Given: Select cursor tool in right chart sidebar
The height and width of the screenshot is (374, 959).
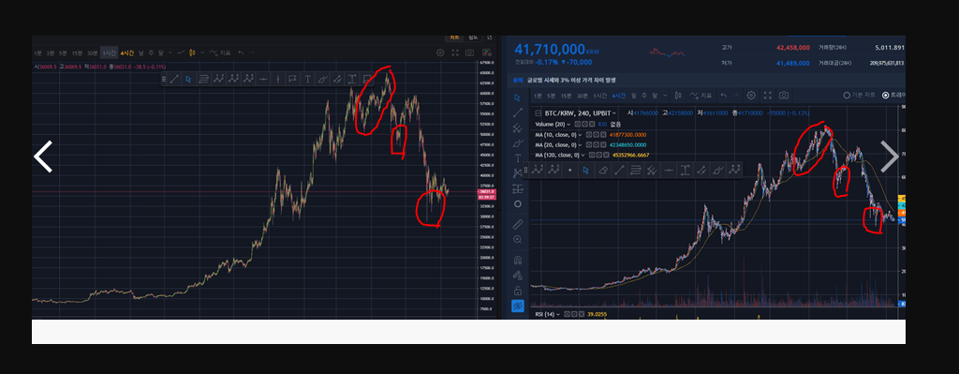Looking at the screenshot, I should (517, 97).
